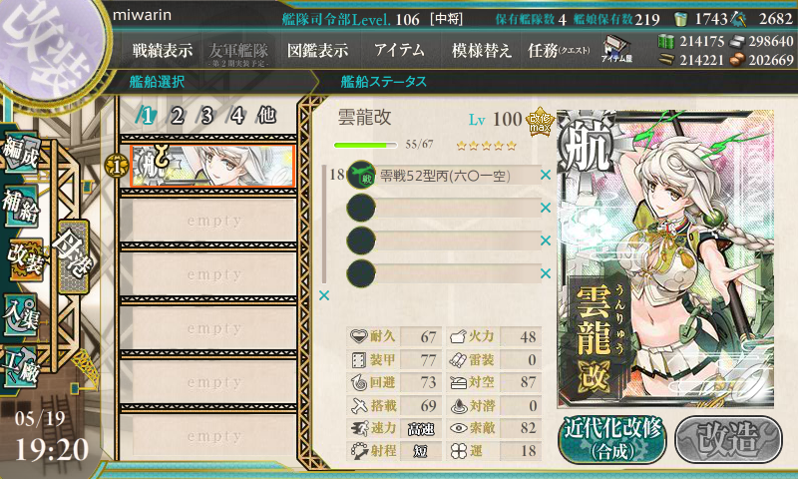This screenshot has height=479, width=798.
Task: Click the 零戦52型丙 fighter plane equipment icon
Action: [361, 175]
